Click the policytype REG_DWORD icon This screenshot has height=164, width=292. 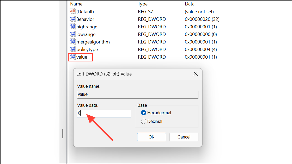tap(72, 49)
